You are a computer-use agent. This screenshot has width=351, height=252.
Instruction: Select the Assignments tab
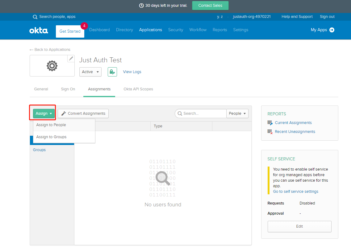(99, 89)
